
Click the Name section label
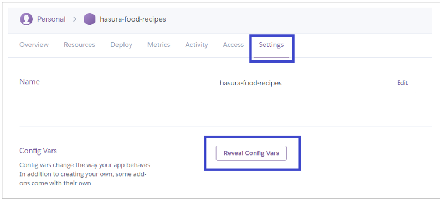click(x=30, y=82)
